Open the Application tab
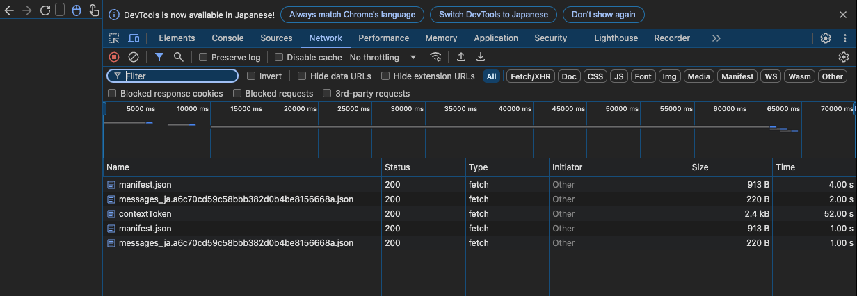Viewport: 857px width, 296px height. click(x=495, y=38)
